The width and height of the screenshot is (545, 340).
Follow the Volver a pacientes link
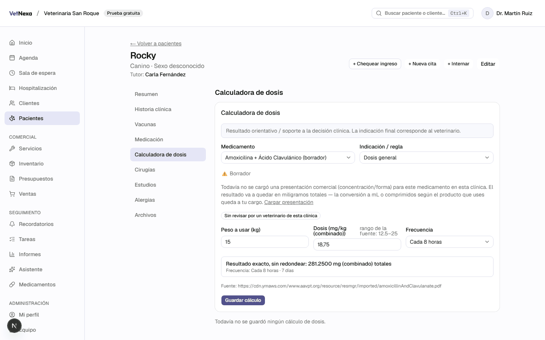(x=156, y=43)
